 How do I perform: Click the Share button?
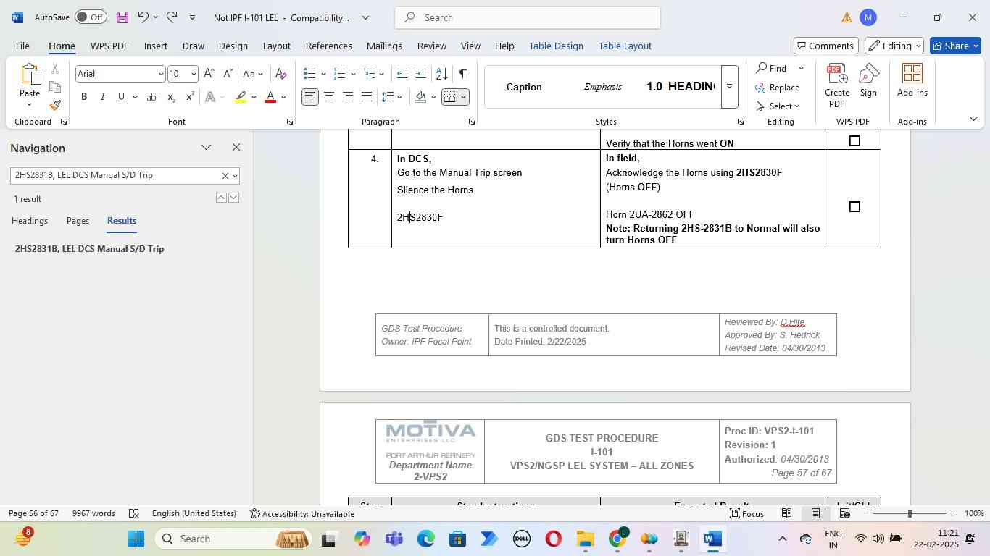point(957,46)
